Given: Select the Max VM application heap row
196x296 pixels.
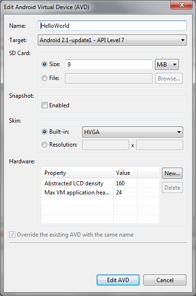Looking at the screenshot, I should pyautogui.click(x=100, y=193).
